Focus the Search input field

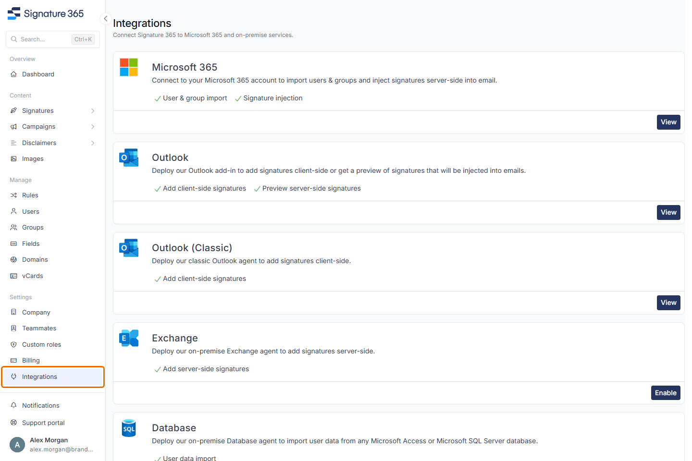point(53,39)
